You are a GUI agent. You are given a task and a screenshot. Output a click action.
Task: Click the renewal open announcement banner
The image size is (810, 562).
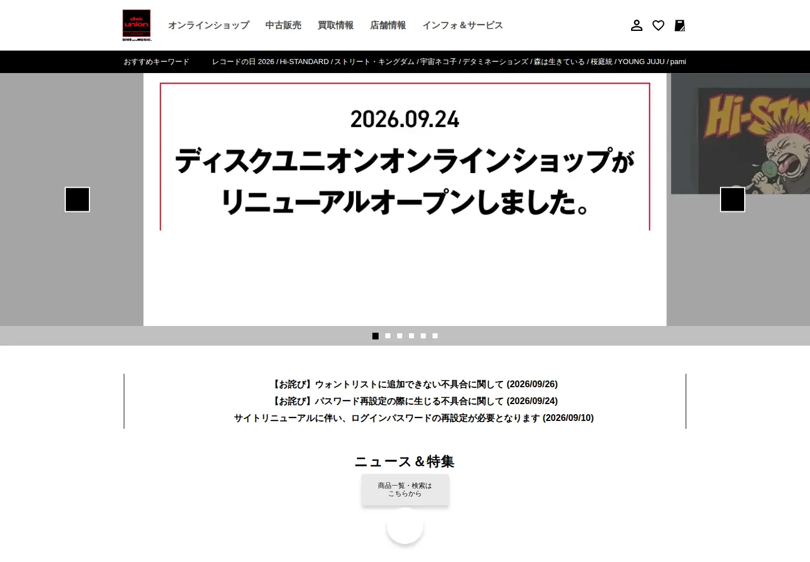point(405,200)
